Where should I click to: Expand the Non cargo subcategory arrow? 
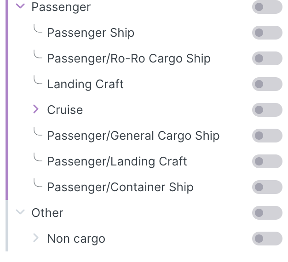pyautogui.click(x=36, y=238)
